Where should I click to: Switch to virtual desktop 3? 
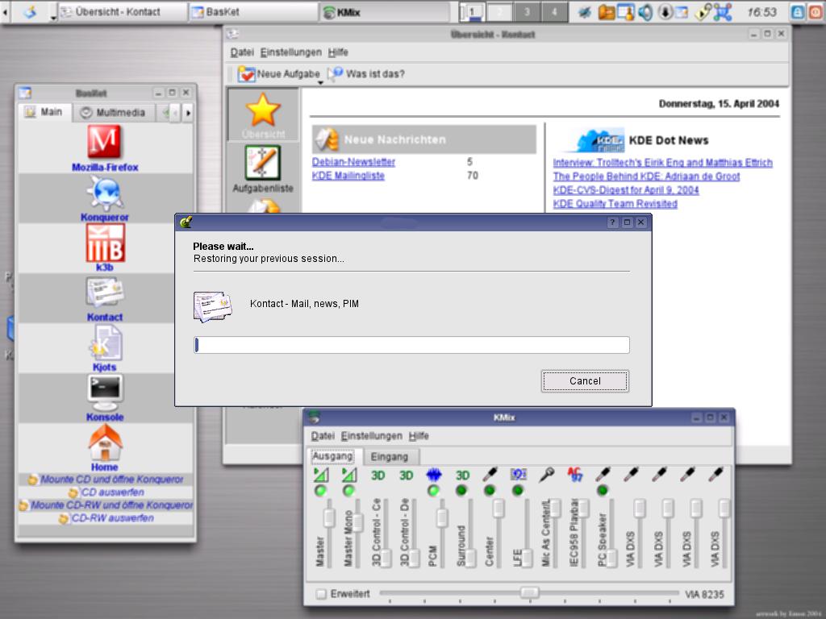pos(526,11)
